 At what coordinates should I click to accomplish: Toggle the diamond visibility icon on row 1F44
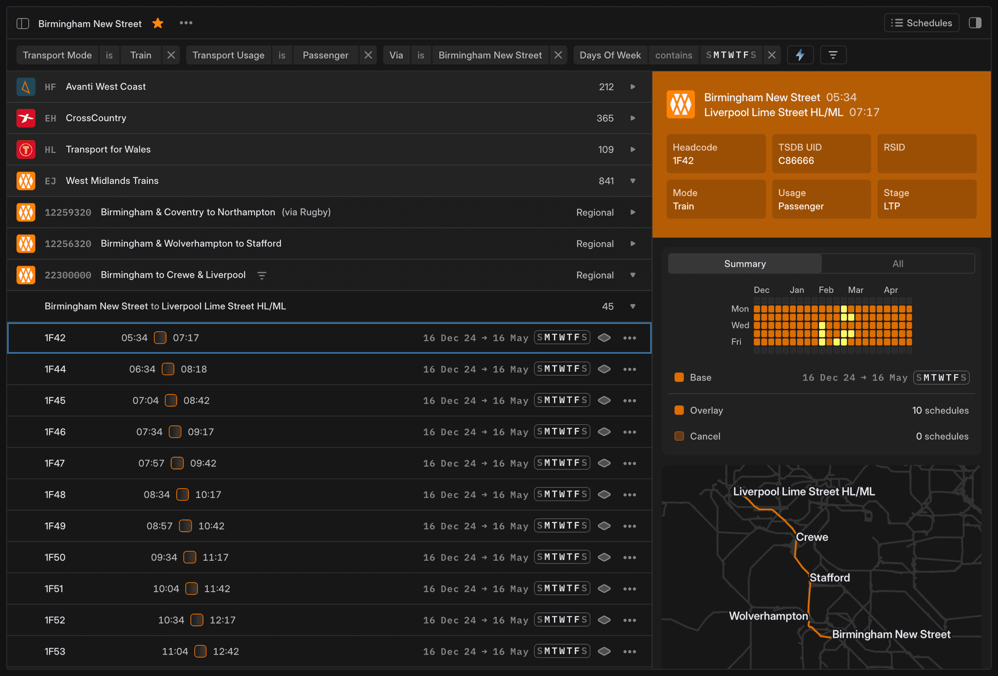click(x=604, y=369)
